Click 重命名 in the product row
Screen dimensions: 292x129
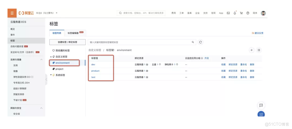coord(244,71)
